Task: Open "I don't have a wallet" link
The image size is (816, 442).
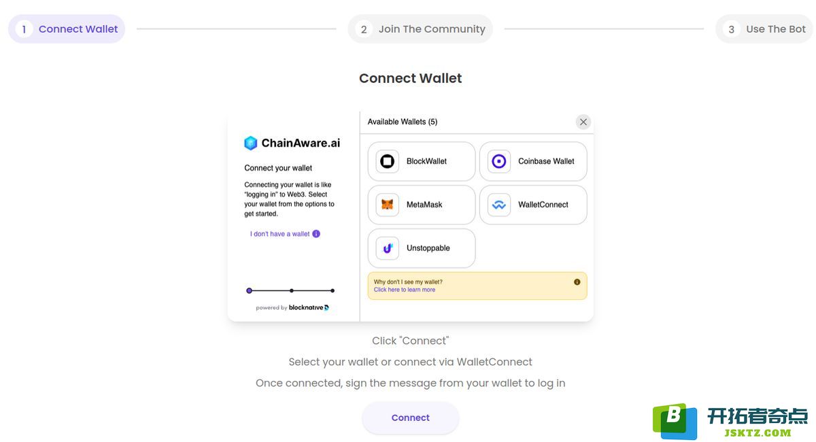Action: click(280, 234)
